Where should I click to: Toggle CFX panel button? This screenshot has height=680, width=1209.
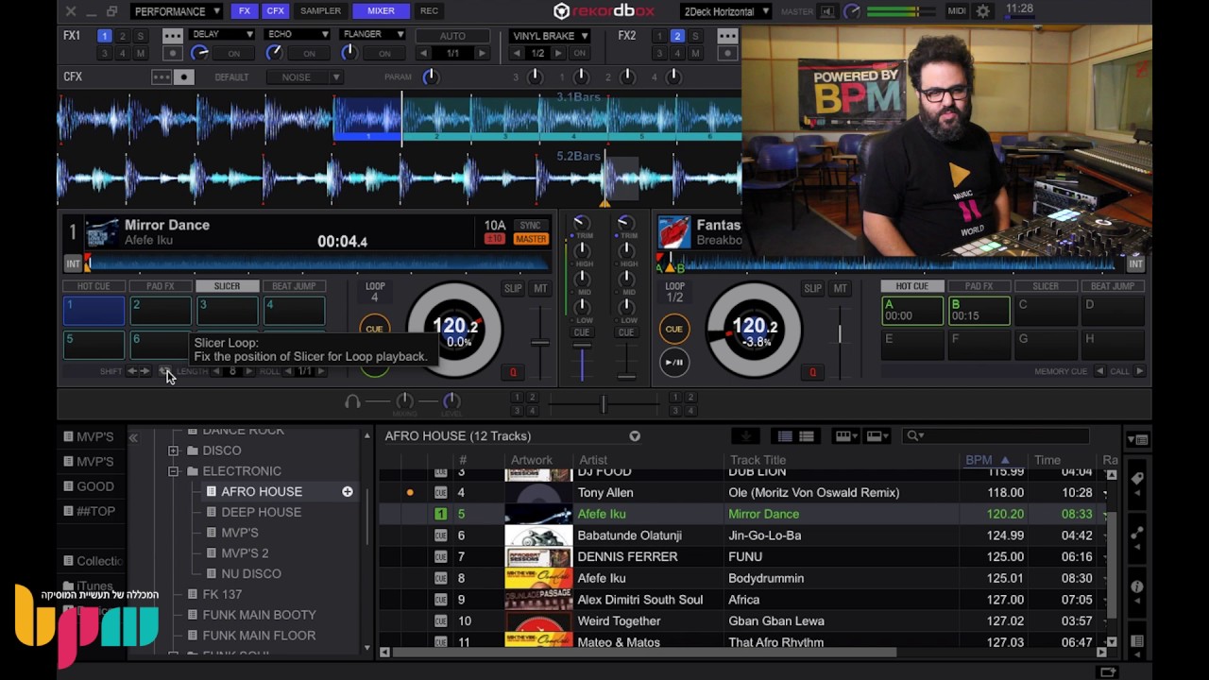(275, 11)
